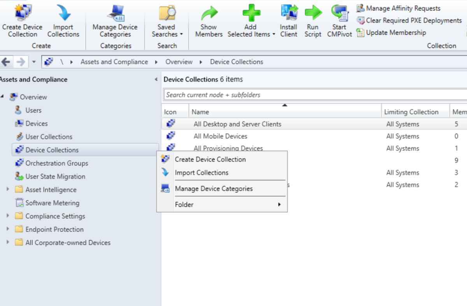The image size is (467, 306).
Task: Select All Mobile Devices row
Action: (314, 136)
